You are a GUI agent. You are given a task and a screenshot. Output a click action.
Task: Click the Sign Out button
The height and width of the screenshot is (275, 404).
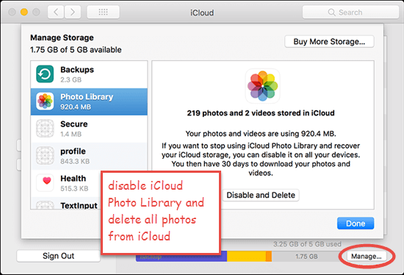(x=58, y=256)
